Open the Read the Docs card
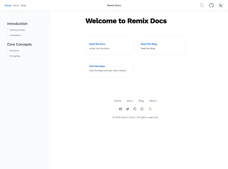This screenshot has width=228, height=169. 109,45
